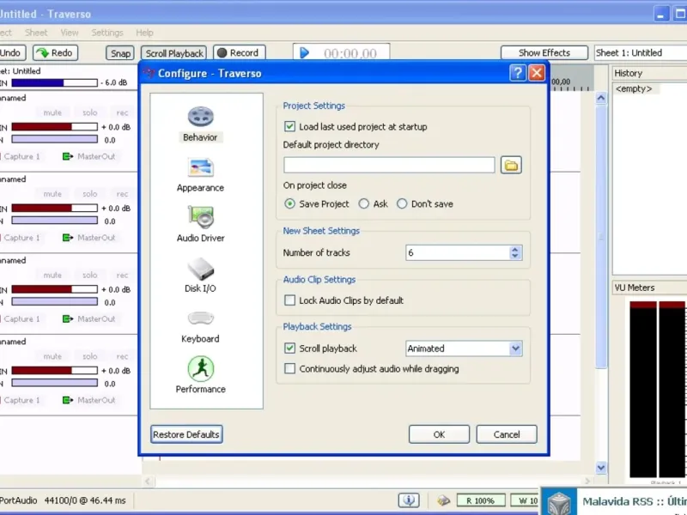The width and height of the screenshot is (687, 515).
Task: Increase the Number of tracks value
Action: (x=515, y=249)
